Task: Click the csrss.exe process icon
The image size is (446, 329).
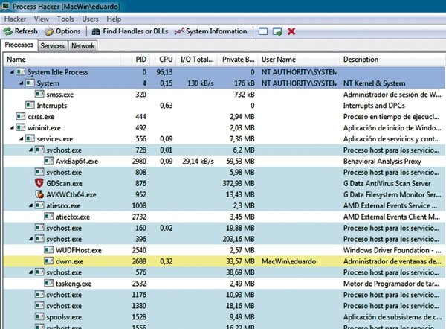Action: coord(21,116)
